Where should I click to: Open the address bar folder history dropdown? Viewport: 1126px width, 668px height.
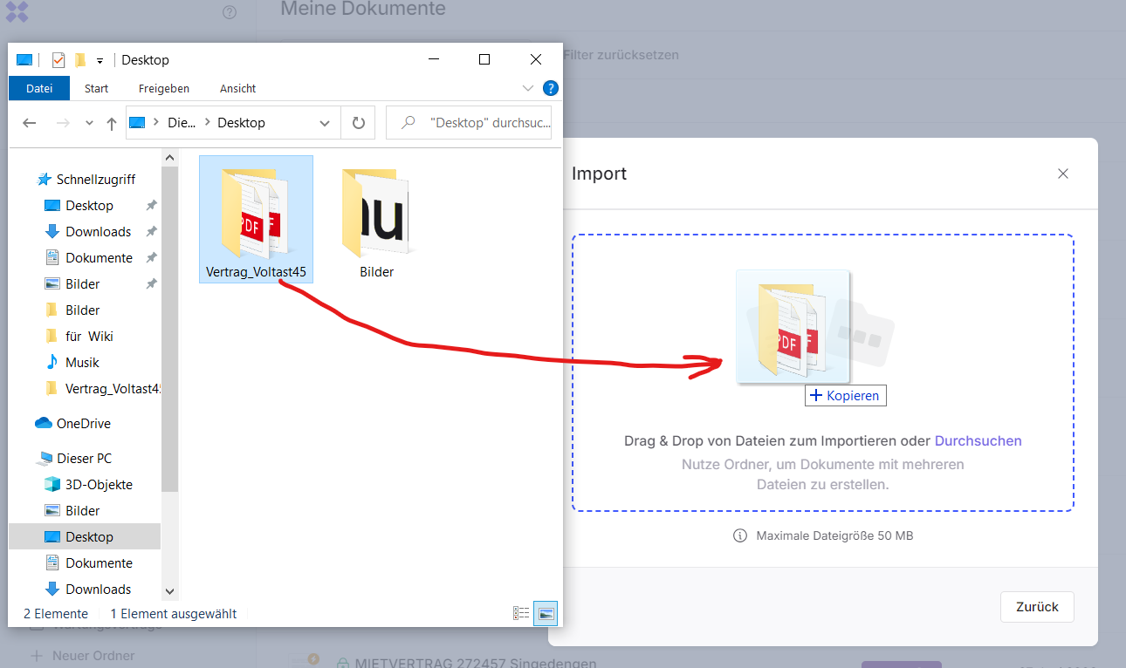click(x=324, y=122)
